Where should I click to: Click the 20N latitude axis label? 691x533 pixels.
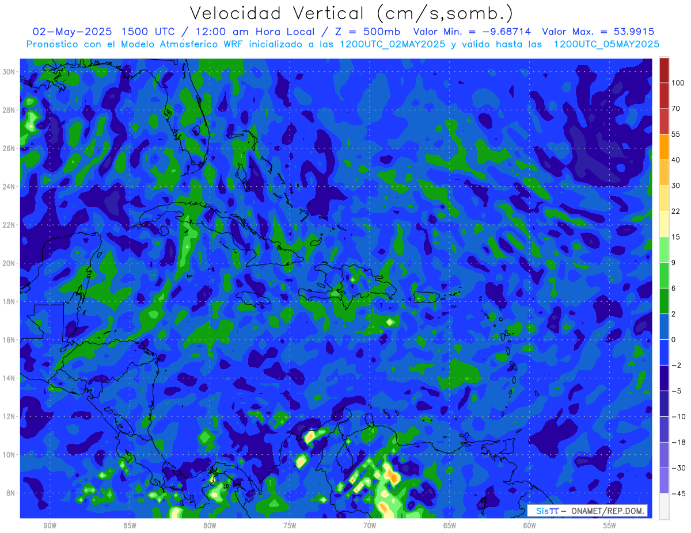coord(9,263)
